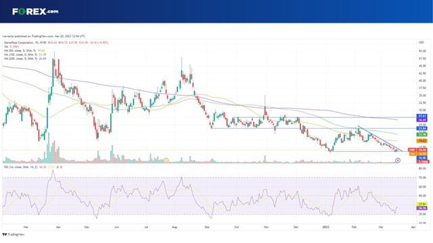This screenshot has width=433, height=243.
Task: Click the FOREX.com logo in the header
Action: pyautogui.click(x=35, y=11)
